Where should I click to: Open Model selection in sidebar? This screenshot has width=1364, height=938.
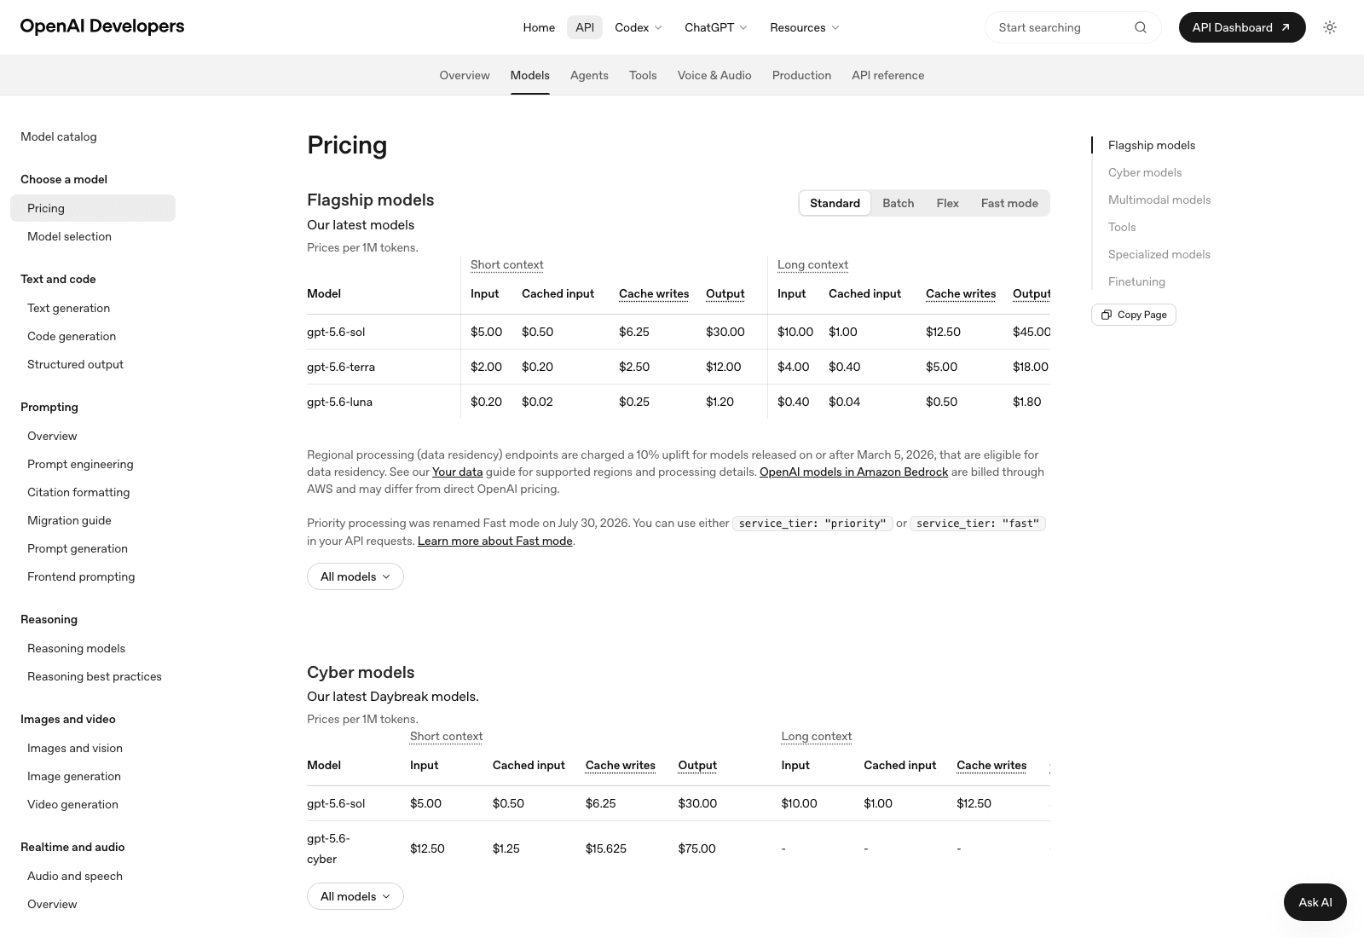pos(69,236)
